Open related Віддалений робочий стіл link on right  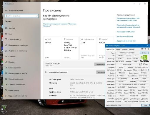[x=126, y=41]
